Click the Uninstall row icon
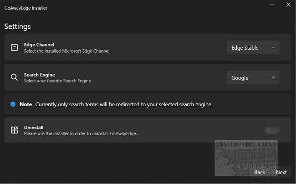Image resolution: width=296 pixels, height=184 pixels. (15, 130)
